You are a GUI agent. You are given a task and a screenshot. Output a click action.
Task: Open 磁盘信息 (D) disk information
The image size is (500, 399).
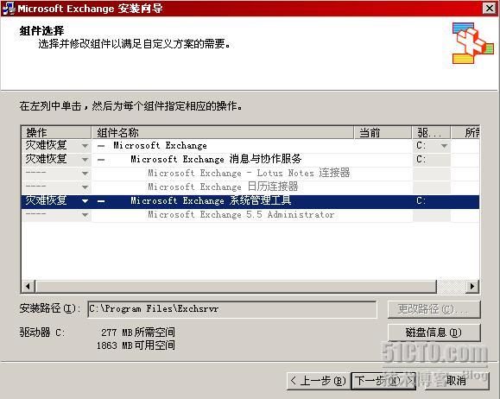(434, 332)
